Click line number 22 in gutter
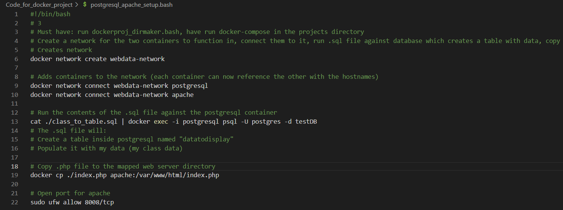 point(15,202)
